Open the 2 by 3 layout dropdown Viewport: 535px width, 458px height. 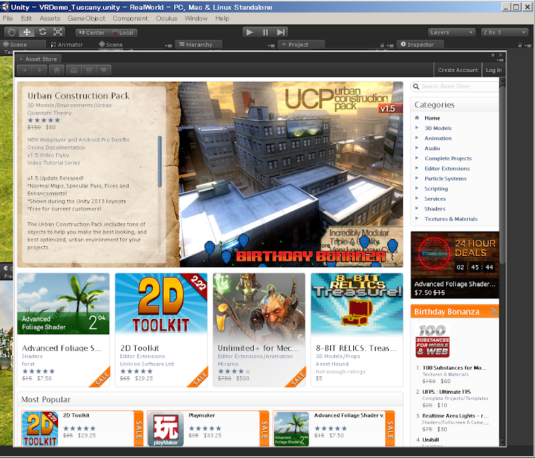(504, 32)
